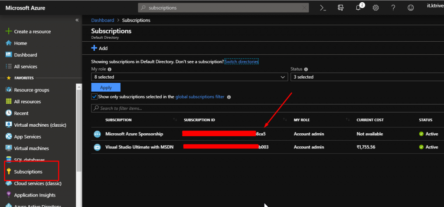Open the Status dropdown showing 3 selected
This screenshot has width=444, height=207.
click(x=367, y=77)
